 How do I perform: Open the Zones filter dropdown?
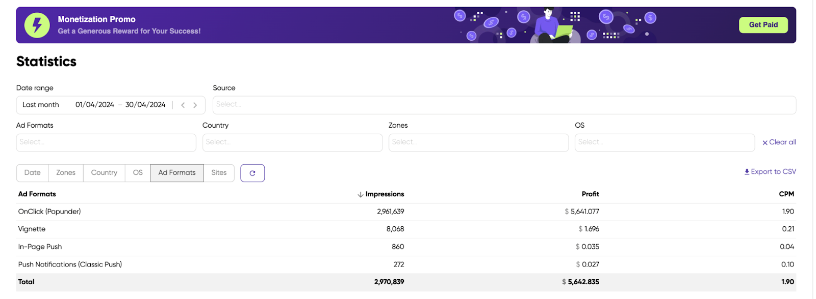[478, 142]
